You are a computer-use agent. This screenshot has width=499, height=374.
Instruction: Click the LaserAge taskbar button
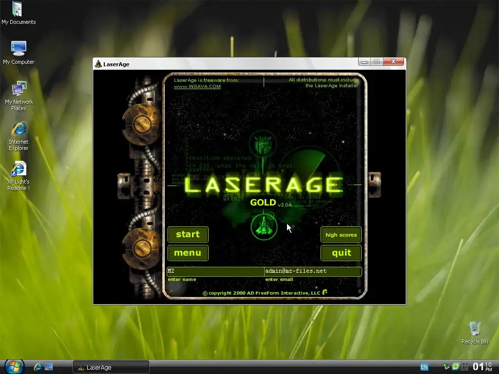(111, 367)
